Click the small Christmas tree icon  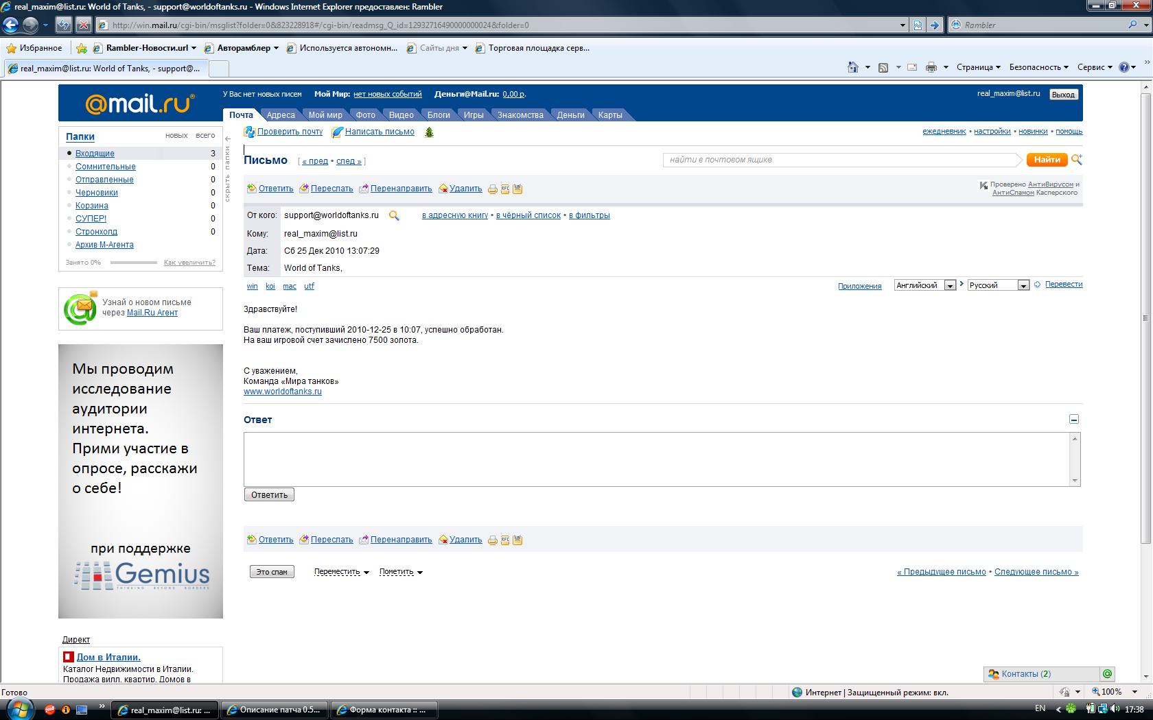pos(429,132)
